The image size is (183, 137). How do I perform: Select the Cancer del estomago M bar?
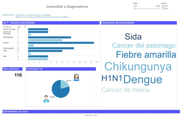[x=38, y=32]
